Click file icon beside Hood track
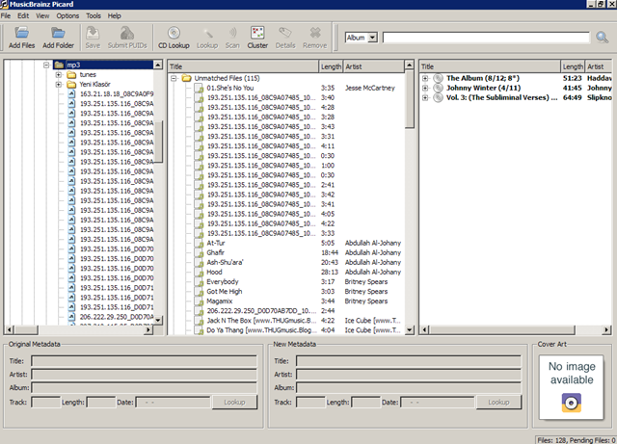Viewport: 617px width, 444px height. [200, 273]
